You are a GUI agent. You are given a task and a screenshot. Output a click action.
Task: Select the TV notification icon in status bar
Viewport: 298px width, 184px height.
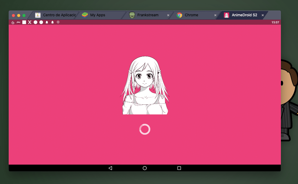pos(12,22)
